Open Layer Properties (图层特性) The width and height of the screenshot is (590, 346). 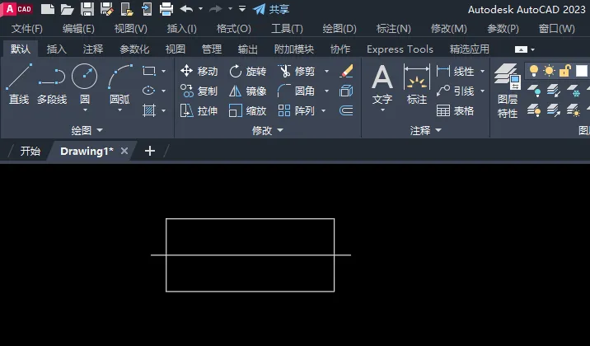tap(508, 91)
